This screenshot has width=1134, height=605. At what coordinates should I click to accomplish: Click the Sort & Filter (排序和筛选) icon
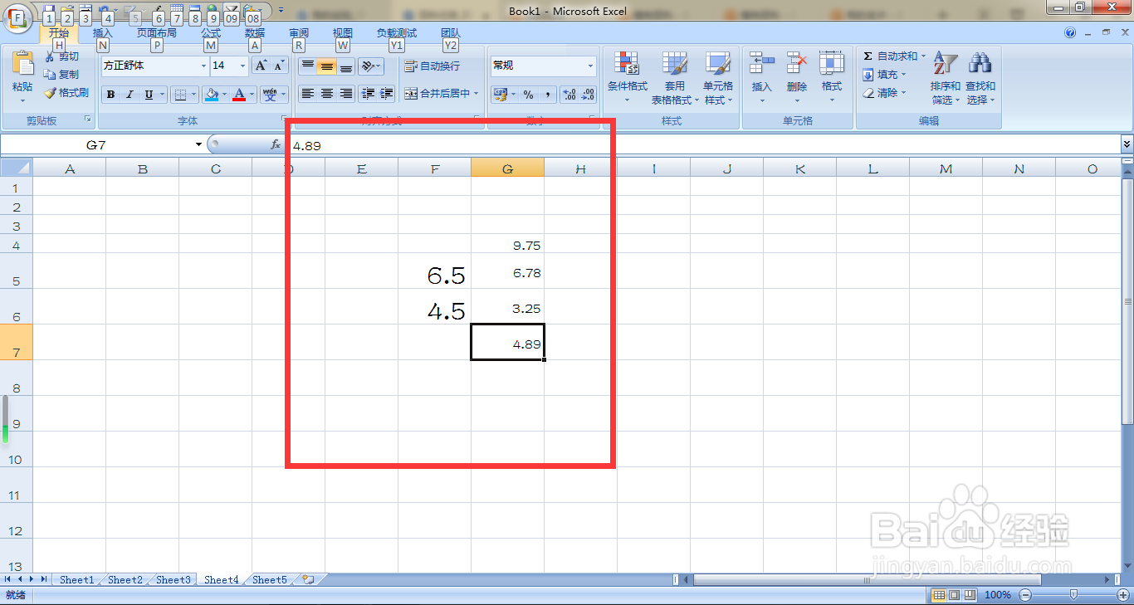click(945, 64)
